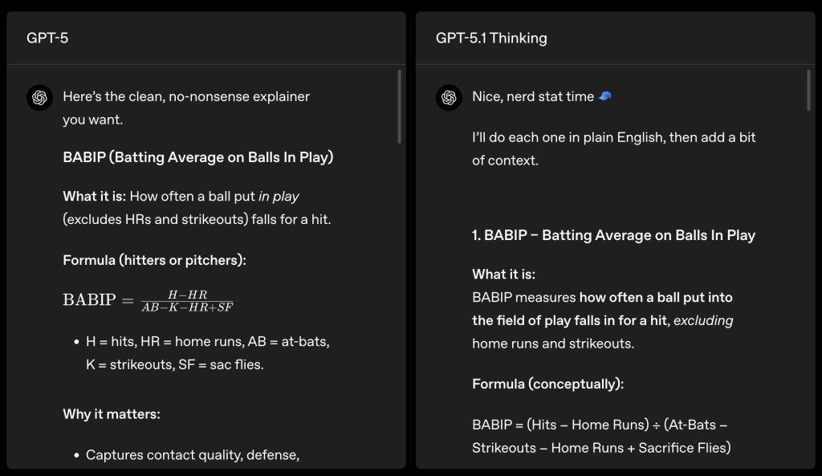The height and width of the screenshot is (476, 822).
Task: Click the rendered BABIP fraction formula
Action: click(148, 299)
